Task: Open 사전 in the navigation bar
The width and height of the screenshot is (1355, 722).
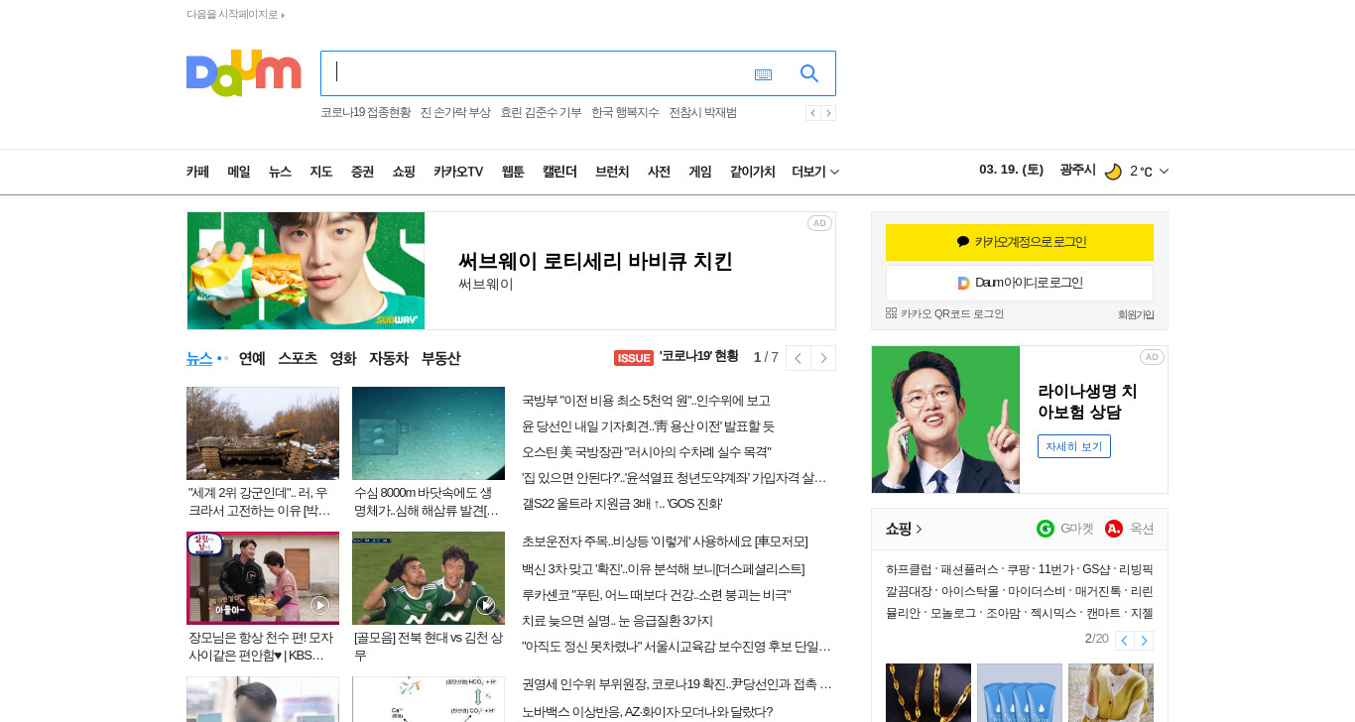Action: tap(659, 172)
